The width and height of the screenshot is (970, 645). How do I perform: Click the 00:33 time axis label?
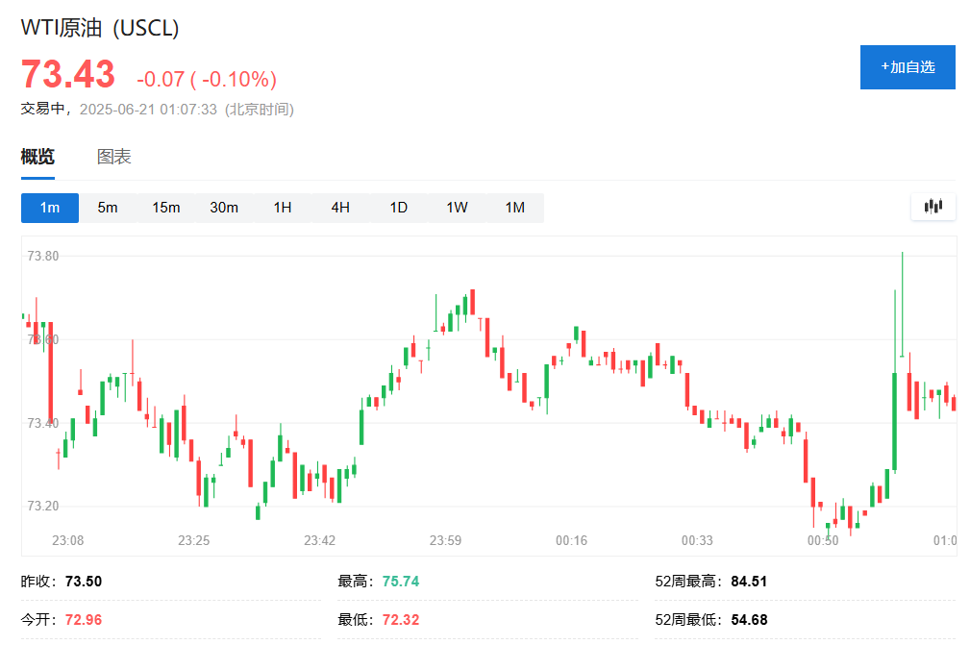tap(697, 540)
